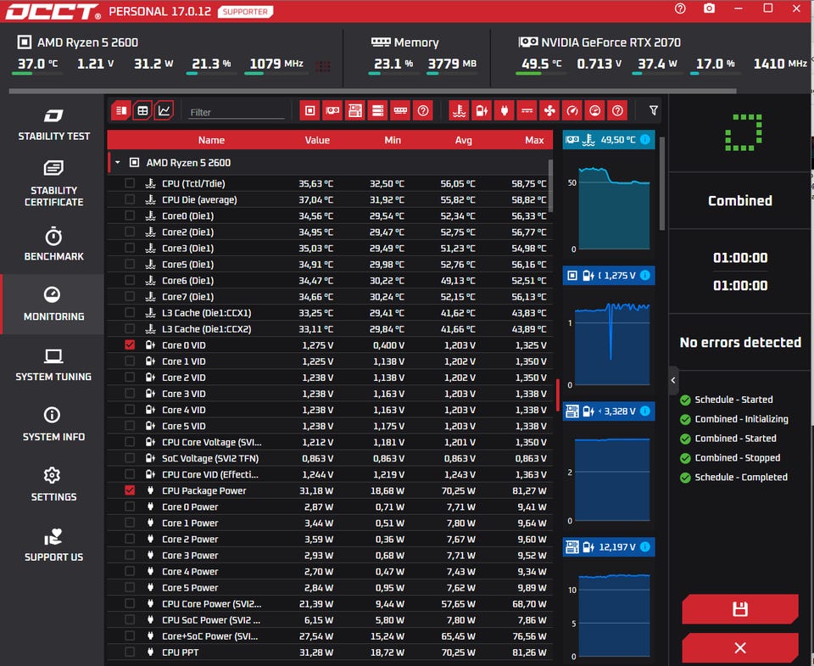
Task: Check the CPU PPT checkbox
Action: click(130, 652)
